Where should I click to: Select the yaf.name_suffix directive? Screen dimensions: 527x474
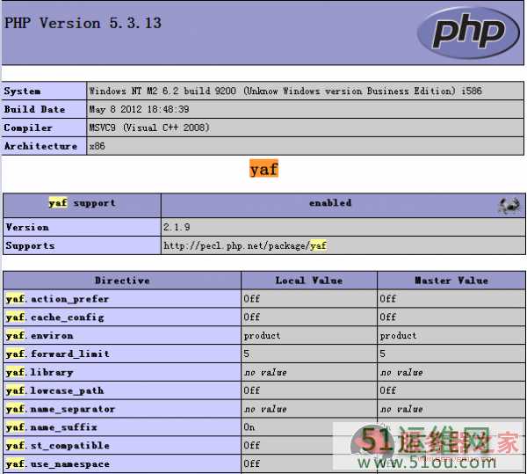click(x=122, y=427)
